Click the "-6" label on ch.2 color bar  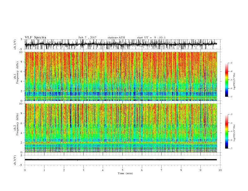tap(231, 140)
